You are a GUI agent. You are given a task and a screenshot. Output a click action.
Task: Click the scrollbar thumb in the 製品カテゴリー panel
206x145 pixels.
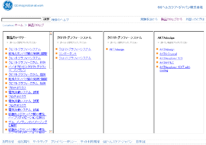[x=51, y=52]
